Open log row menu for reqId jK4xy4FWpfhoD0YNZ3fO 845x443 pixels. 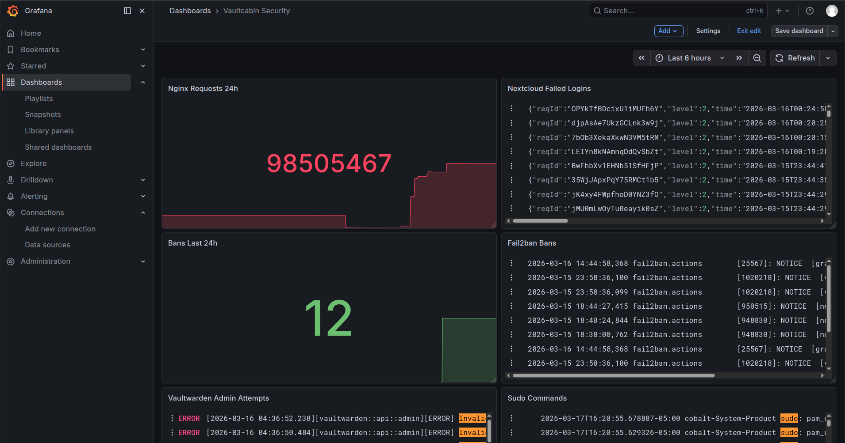511,194
